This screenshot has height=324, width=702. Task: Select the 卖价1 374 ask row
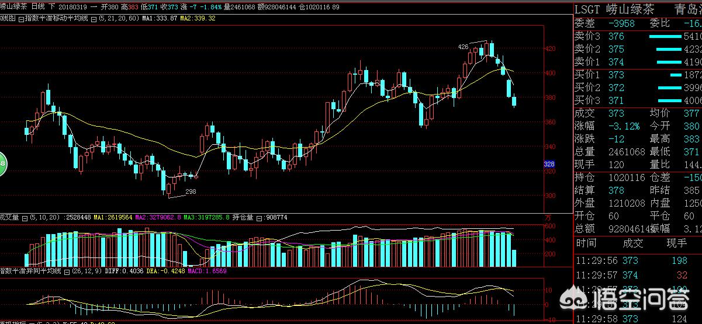(638, 62)
